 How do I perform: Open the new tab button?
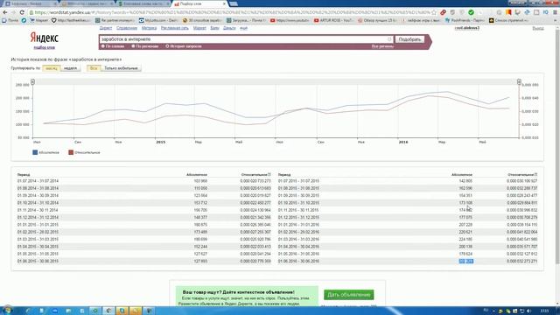(234, 3)
